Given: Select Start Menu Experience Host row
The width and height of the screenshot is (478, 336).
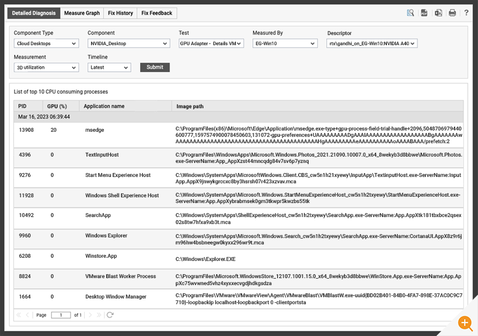Looking at the screenshot, I should click(238, 178).
